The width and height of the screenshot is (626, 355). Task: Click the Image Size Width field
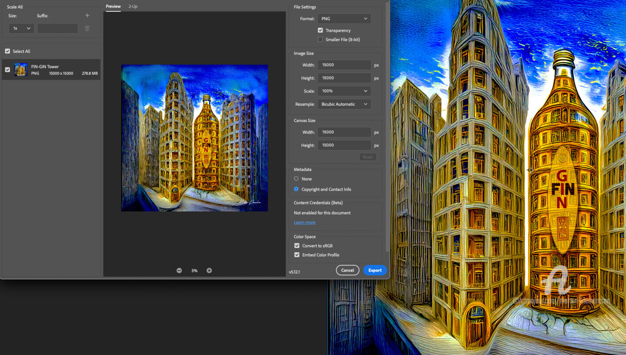[344, 65]
